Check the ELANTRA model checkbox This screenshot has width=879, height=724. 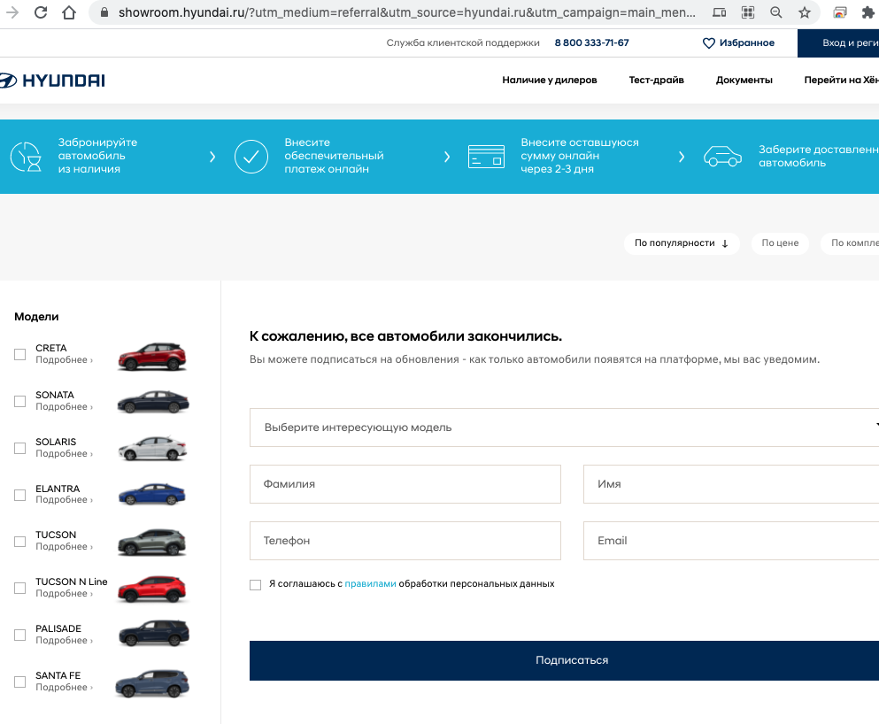[x=19, y=495]
